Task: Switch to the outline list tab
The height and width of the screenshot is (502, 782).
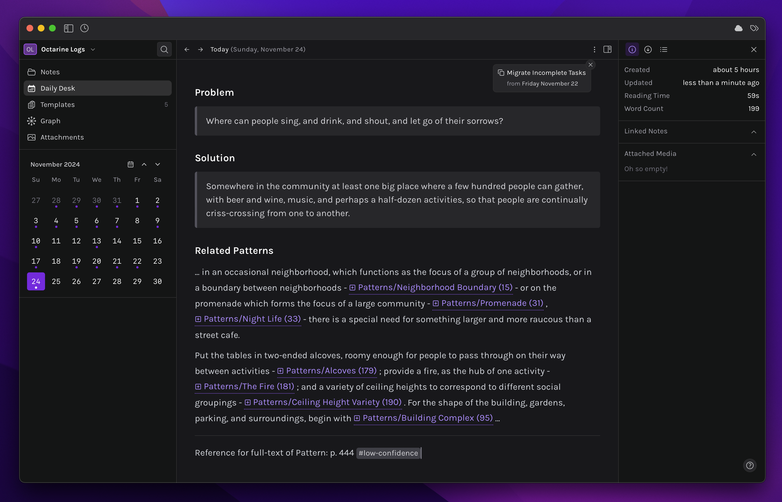Action: click(x=663, y=50)
